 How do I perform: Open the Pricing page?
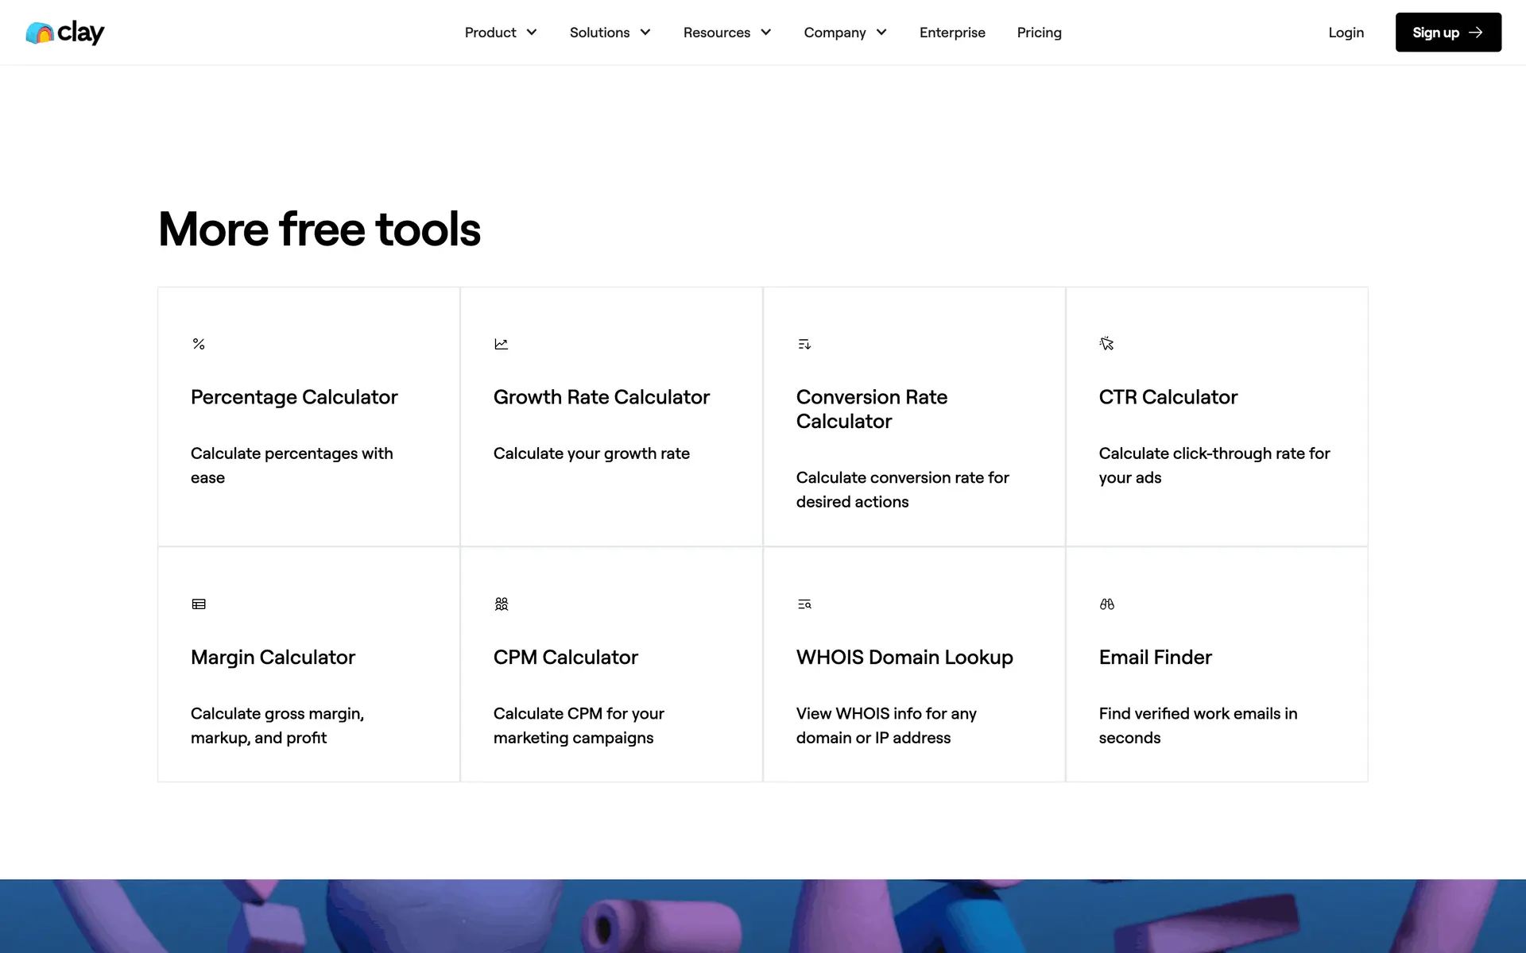(1039, 33)
